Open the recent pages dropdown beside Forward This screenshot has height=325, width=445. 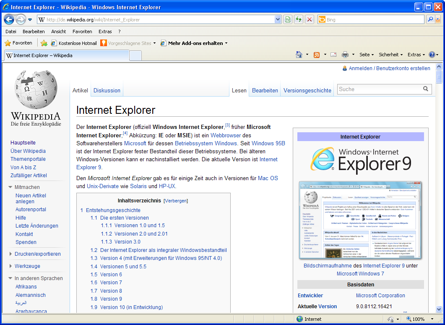pos(30,20)
